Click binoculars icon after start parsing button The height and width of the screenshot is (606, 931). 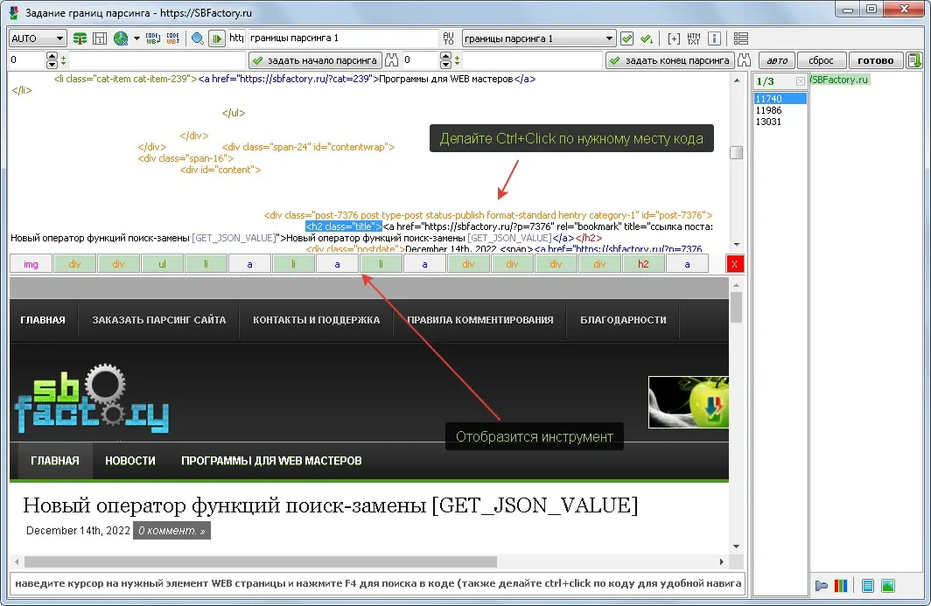pyautogui.click(x=391, y=60)
